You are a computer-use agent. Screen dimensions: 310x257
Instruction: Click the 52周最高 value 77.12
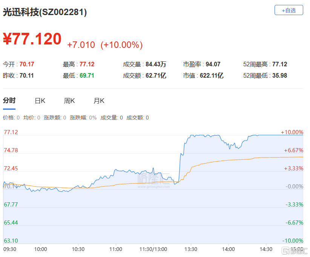click(279, 64)
